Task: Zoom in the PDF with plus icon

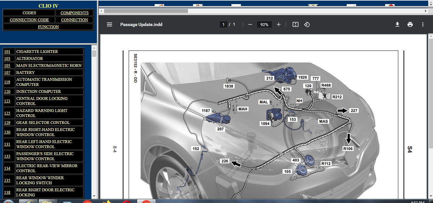Action: [279, 24]
